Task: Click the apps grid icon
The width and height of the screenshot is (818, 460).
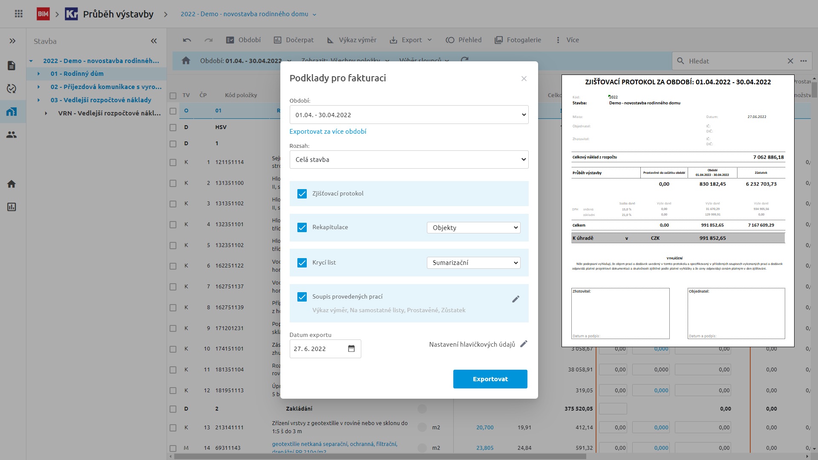Action: (18, 14)
